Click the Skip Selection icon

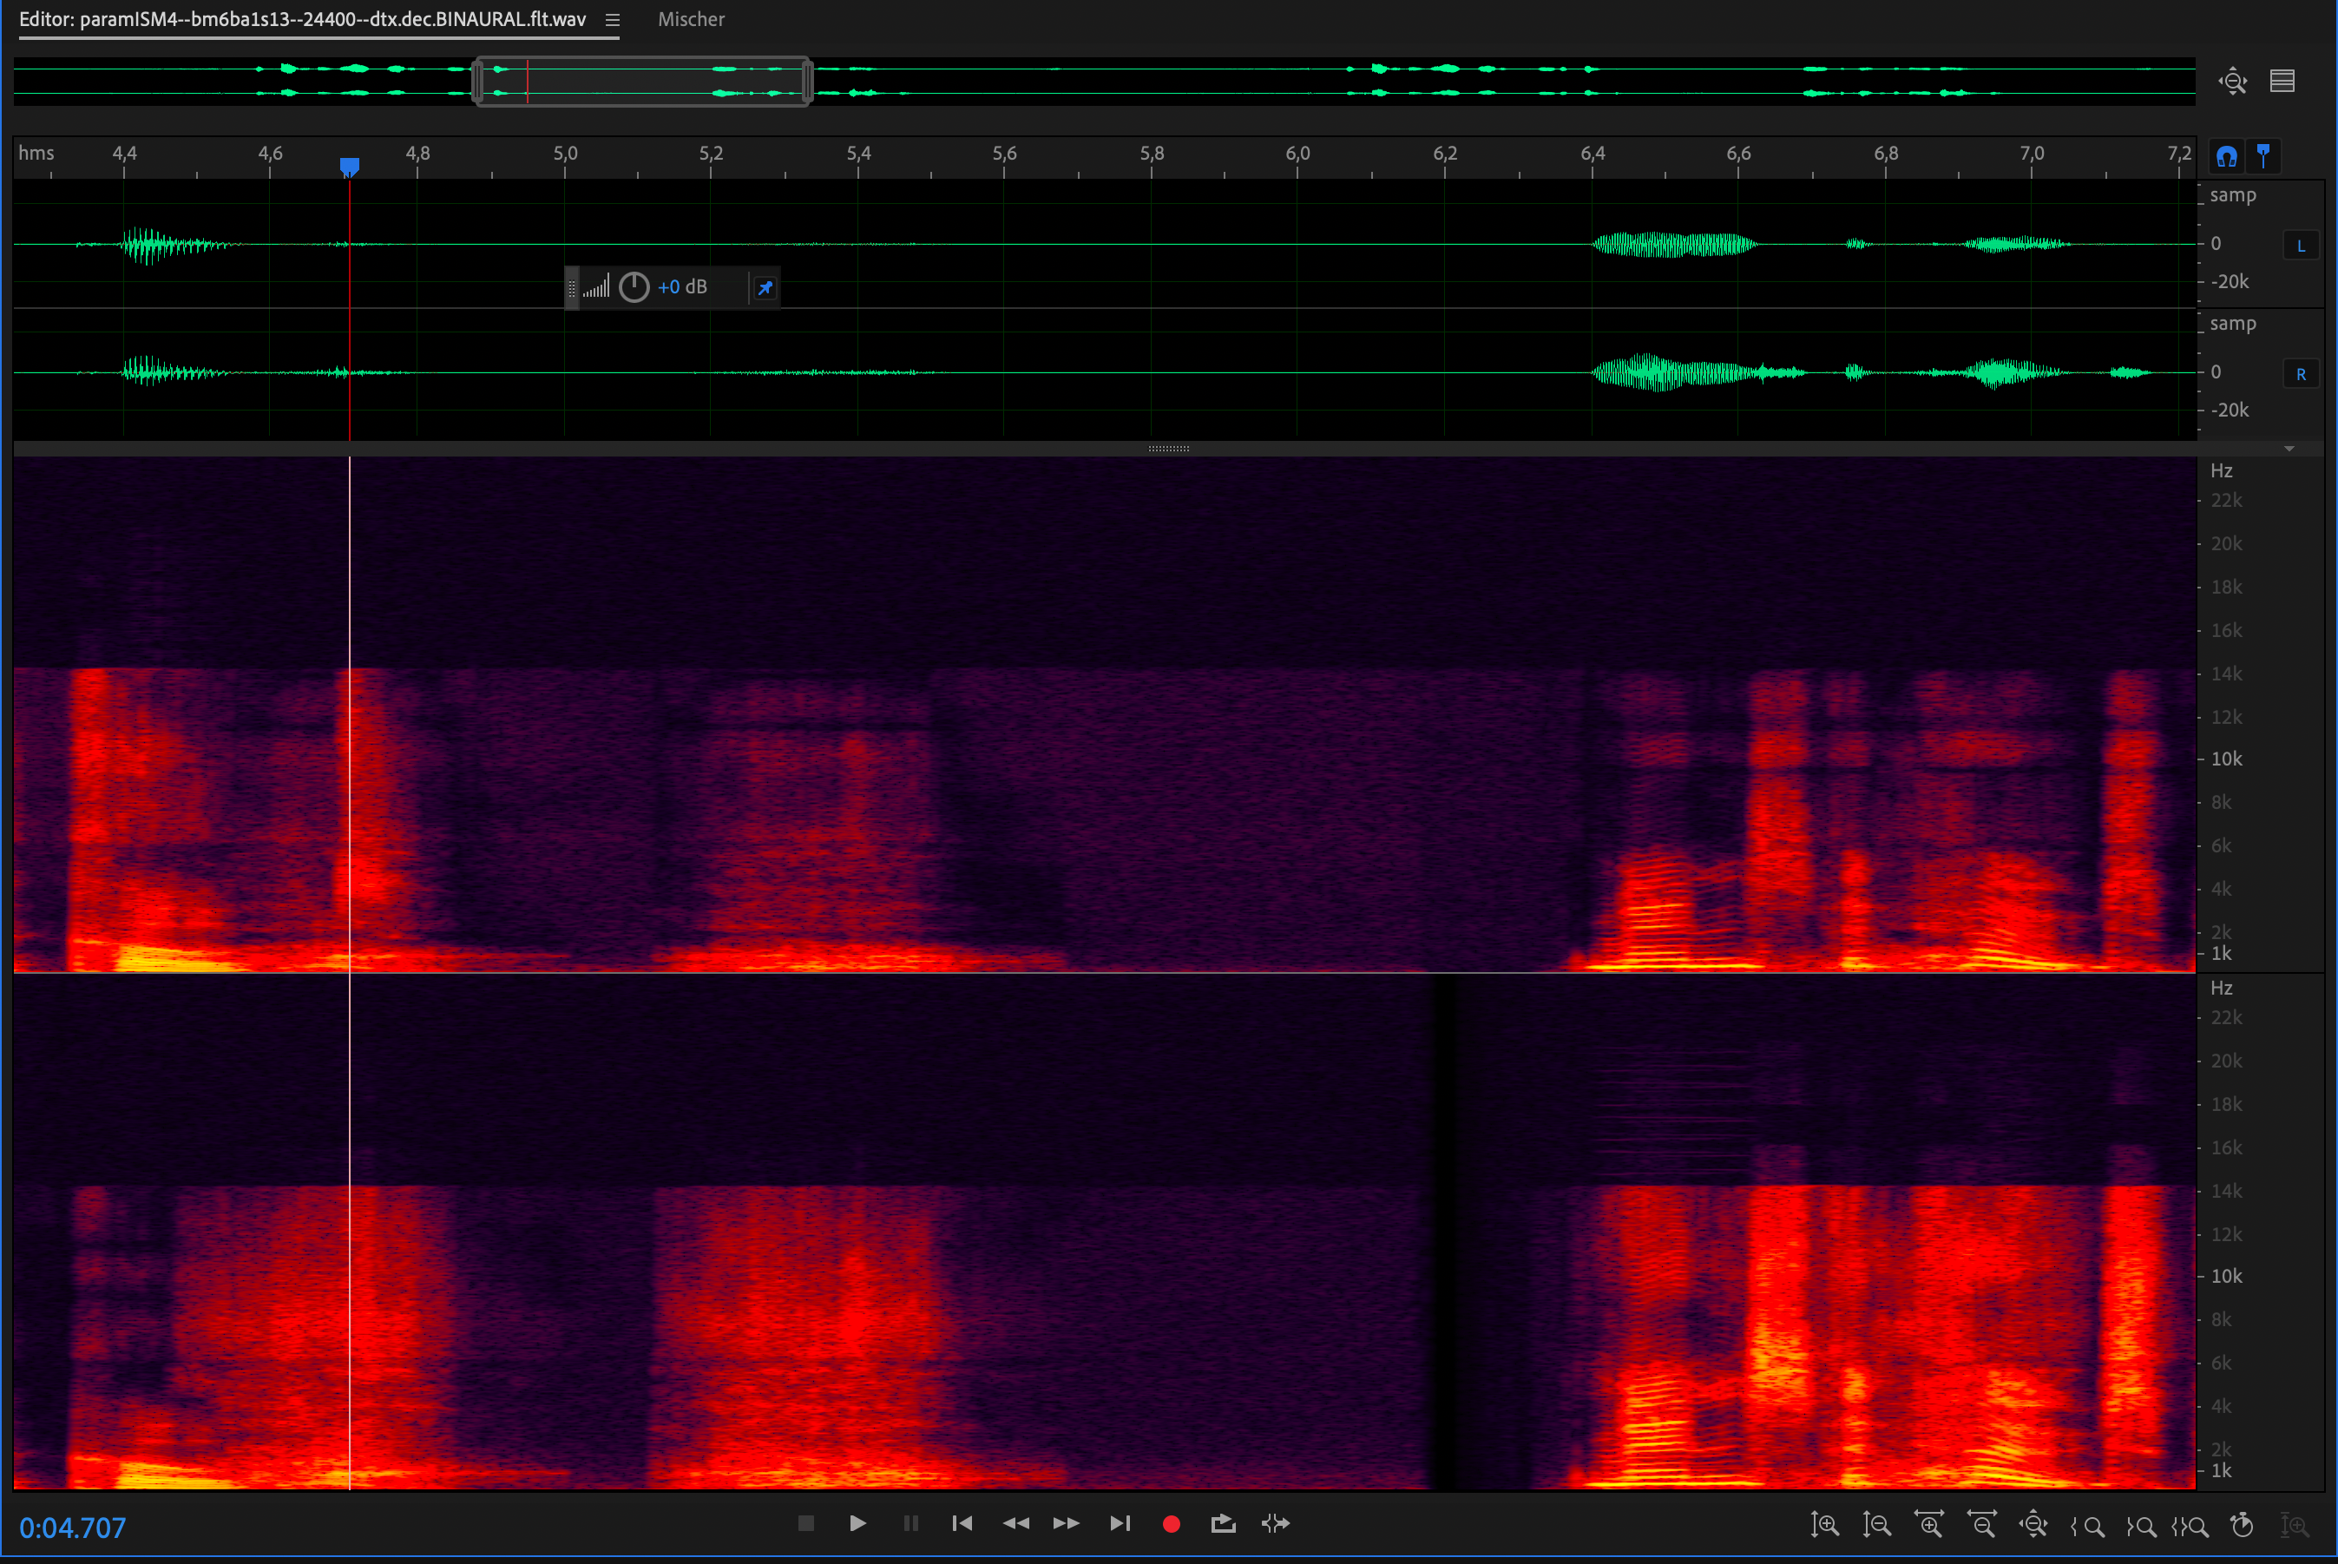coord(1276,1523)
